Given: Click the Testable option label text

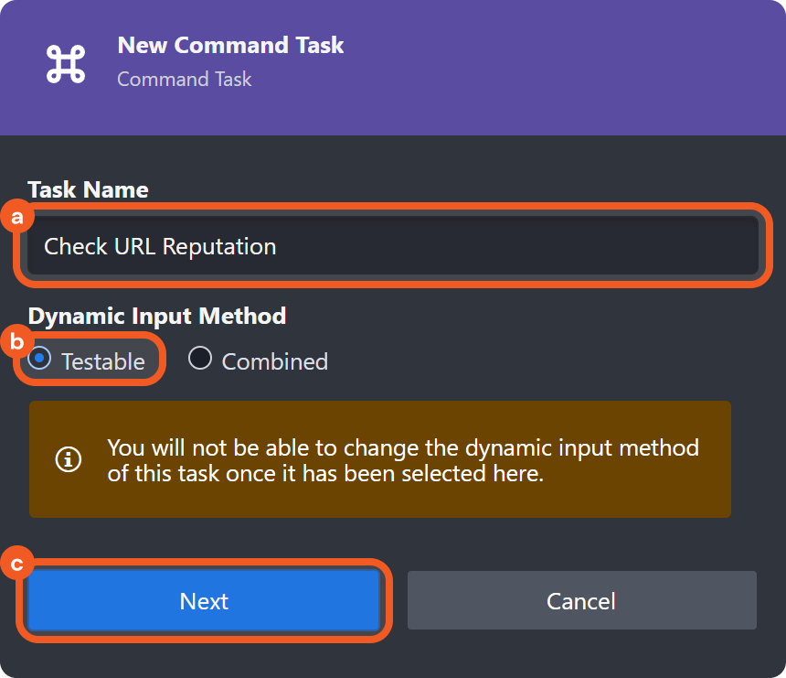Looking at the screenshot, I should coord(102,361).
